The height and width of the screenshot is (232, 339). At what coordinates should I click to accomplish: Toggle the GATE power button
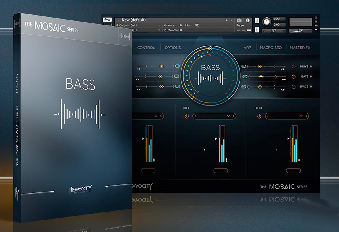click(294, 76)
